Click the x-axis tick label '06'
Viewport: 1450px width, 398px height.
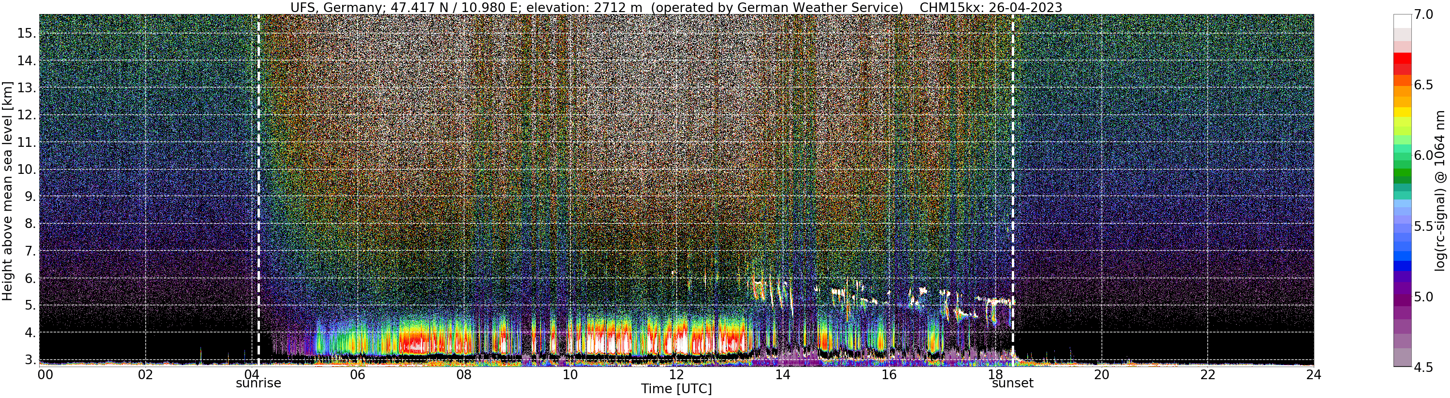358,374
